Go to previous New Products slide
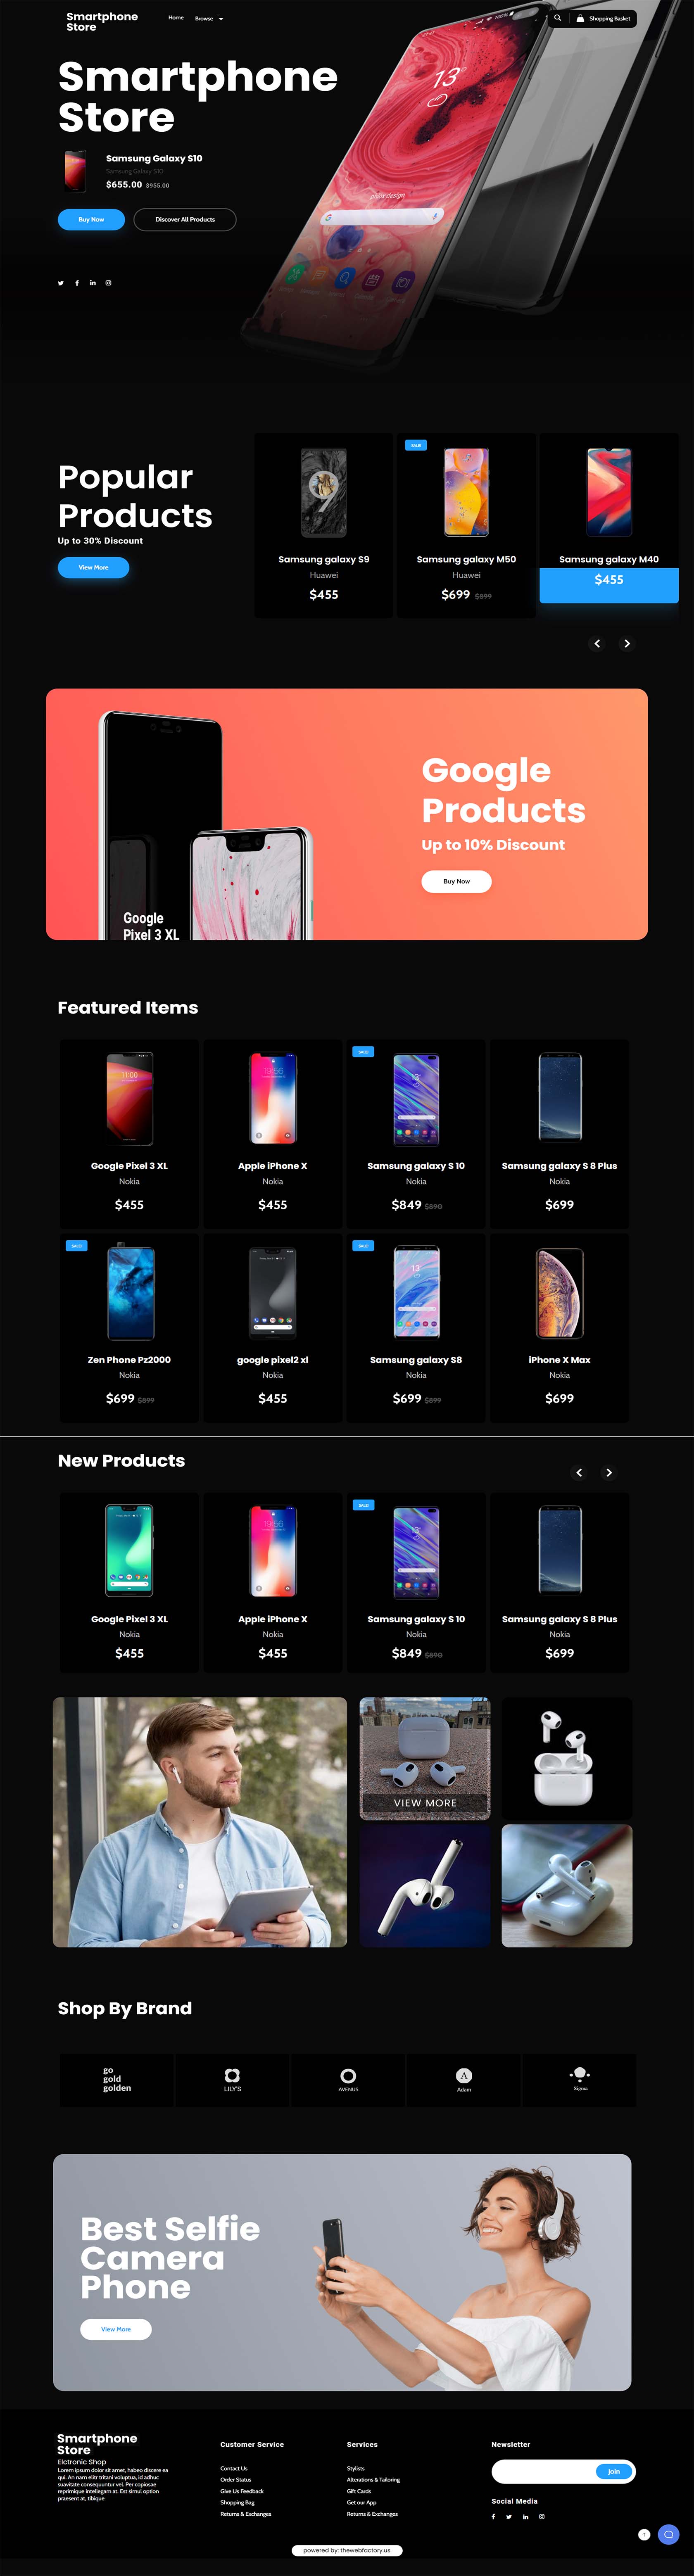Viewport: 694px width, 2576px height. point(579,1473)
